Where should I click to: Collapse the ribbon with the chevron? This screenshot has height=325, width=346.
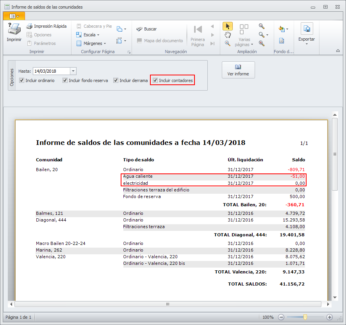pyautogui.click(x=338, y=51)
